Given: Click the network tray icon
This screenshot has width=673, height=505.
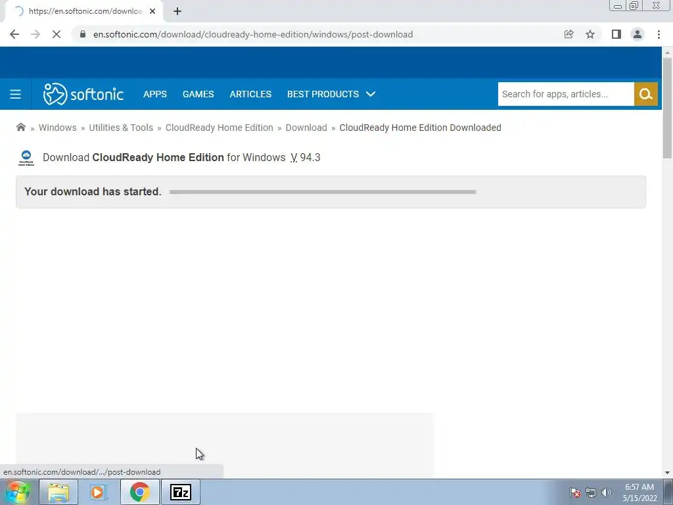Looking at the screenshot, I should (x=591, y=493).
